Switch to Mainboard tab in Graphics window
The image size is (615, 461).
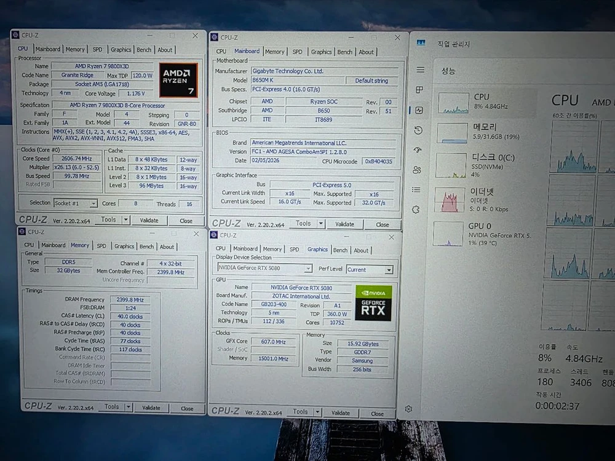click(245, 248)
